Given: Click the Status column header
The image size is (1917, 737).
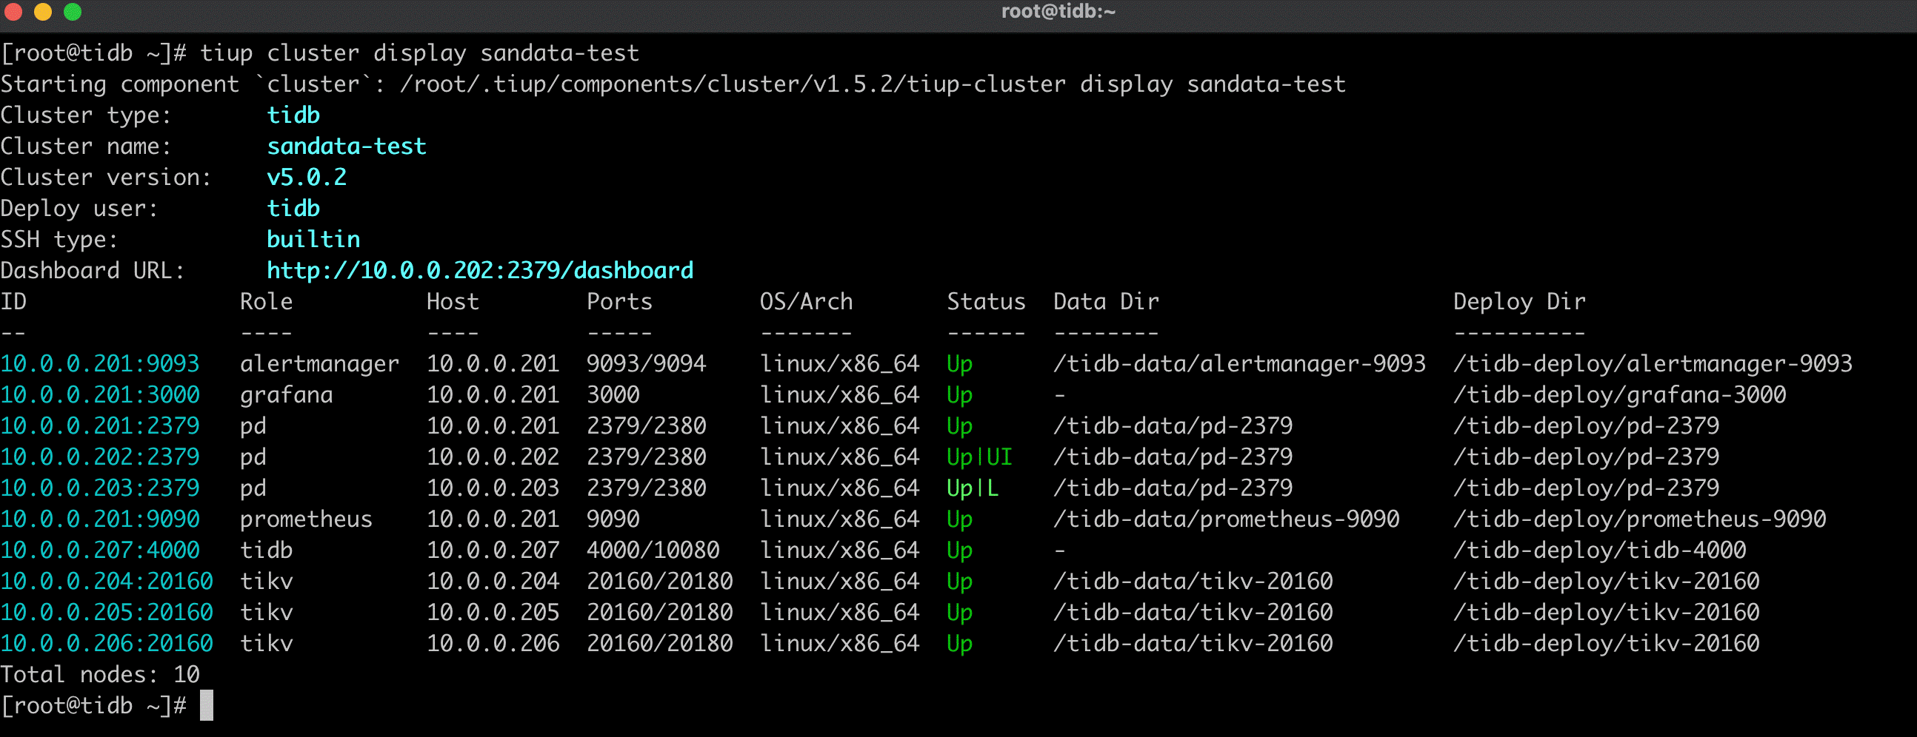Looking at the screenshot, I should click(985, 302).
